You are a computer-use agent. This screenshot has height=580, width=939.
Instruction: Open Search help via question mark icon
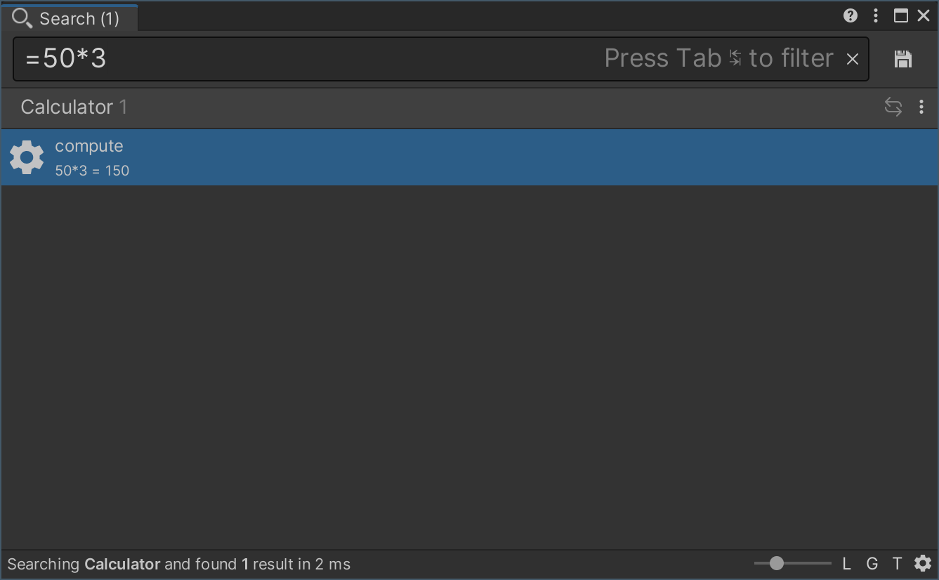click(x=851, y=15)
